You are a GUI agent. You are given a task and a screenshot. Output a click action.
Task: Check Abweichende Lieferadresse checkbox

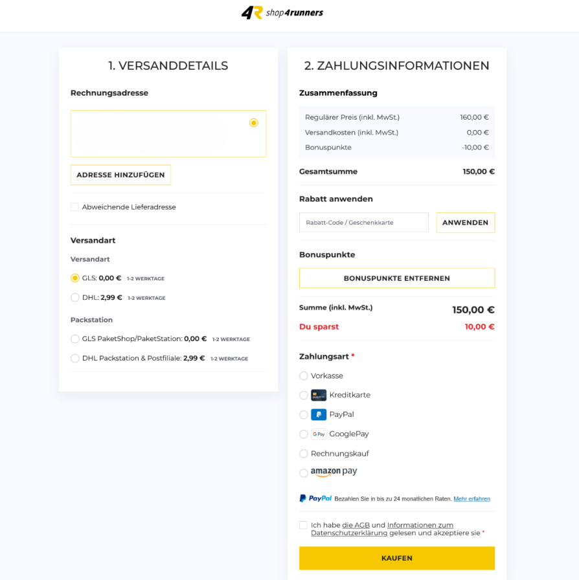74,206
